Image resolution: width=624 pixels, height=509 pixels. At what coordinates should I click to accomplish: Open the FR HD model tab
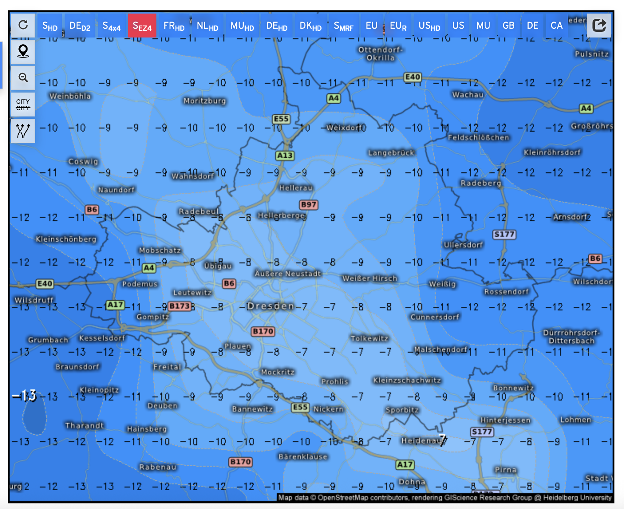pos(174,26)
